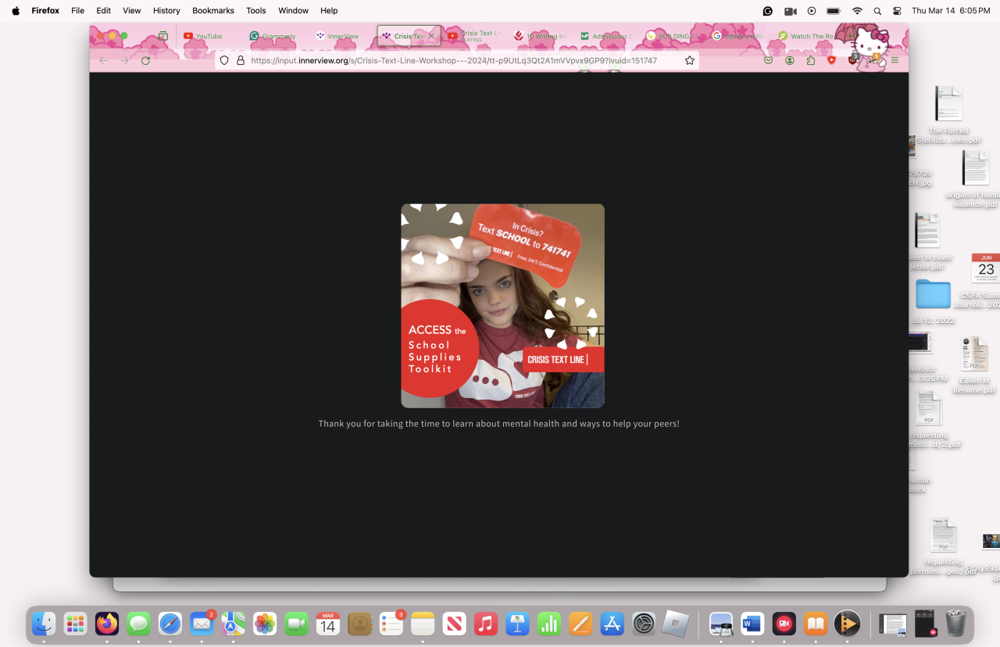
Task: Open Messages from the Dock
Action: click(138, 624)
